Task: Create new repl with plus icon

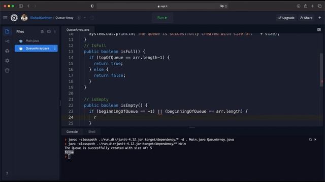Action: (x=319, y=18)
